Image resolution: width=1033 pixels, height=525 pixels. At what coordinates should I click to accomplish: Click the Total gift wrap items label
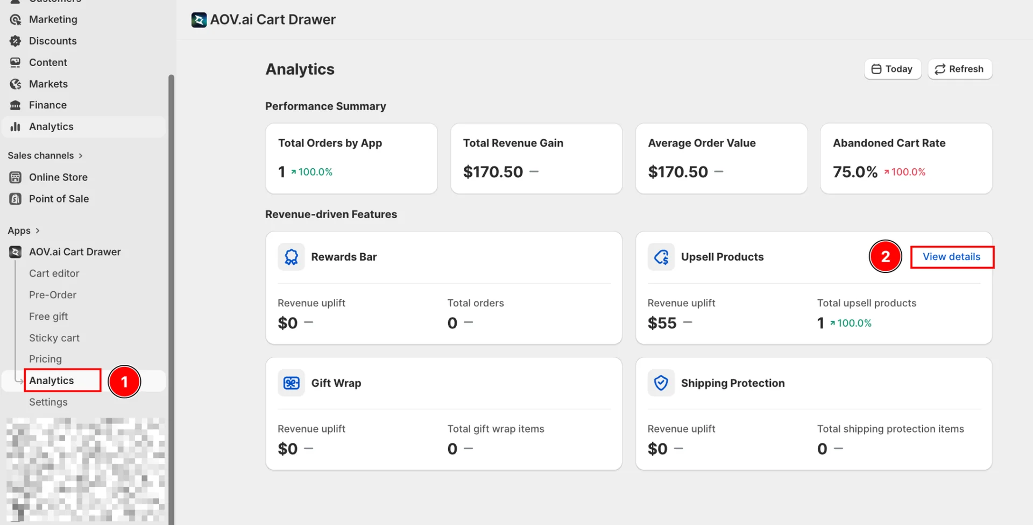[x=496, y=429]
